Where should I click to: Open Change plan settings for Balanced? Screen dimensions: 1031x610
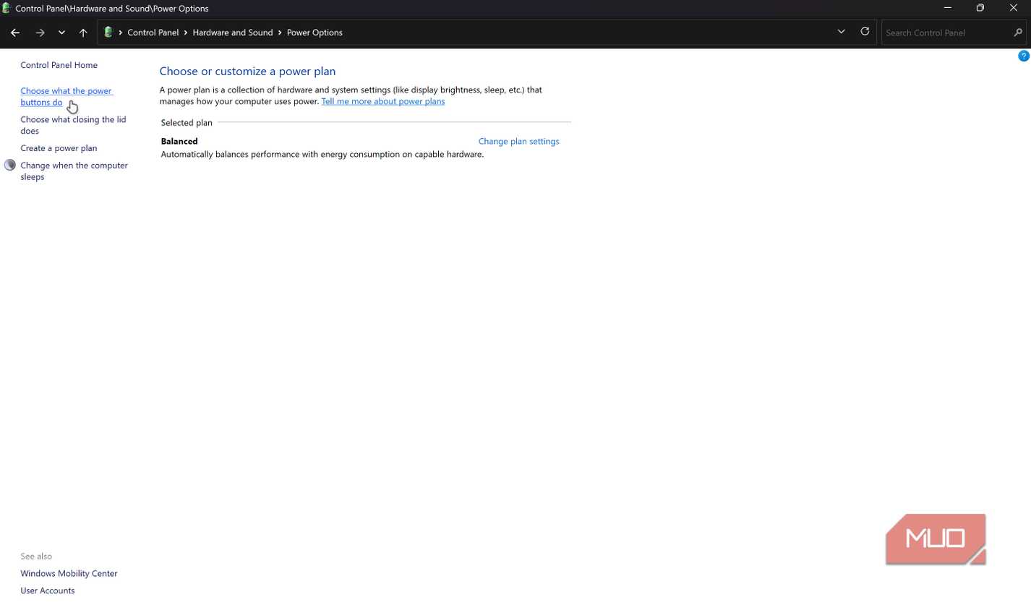pos(518,142)
